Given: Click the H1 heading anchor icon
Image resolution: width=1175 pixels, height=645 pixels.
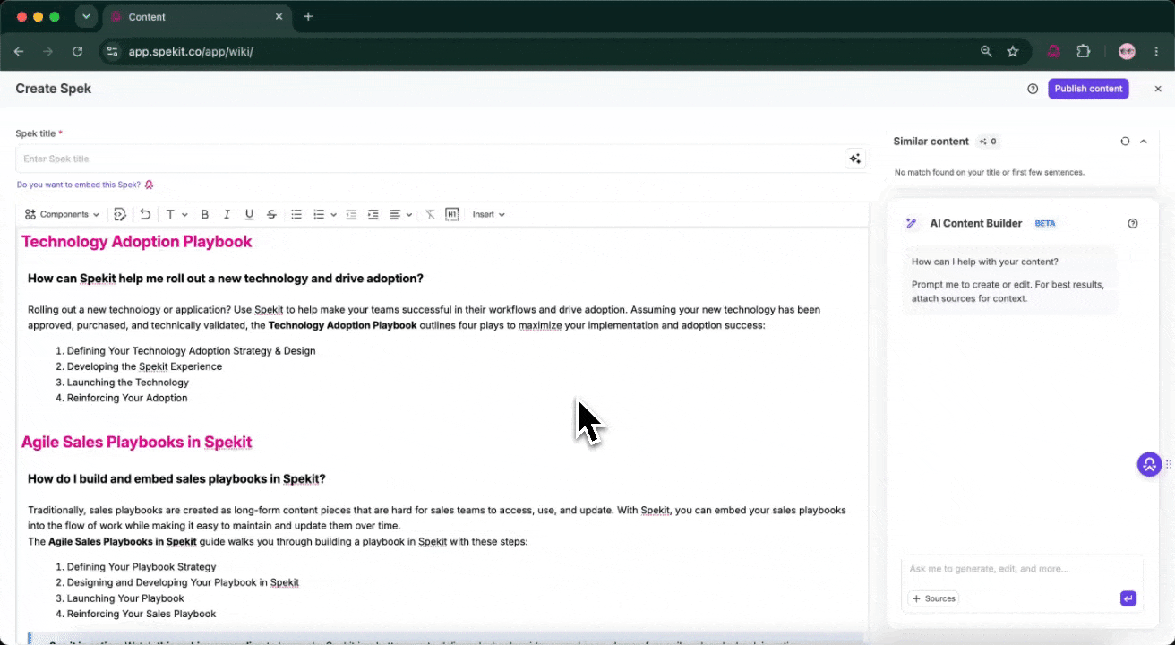Looking at the screenshot, I should (x=452, y=214).
